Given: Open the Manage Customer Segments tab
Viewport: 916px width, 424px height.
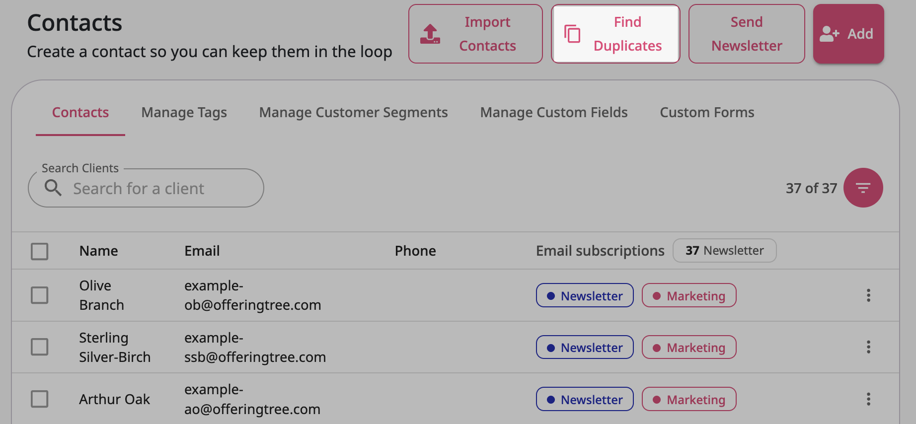Looking at the screenshot, I should click(x=354, y=113).
